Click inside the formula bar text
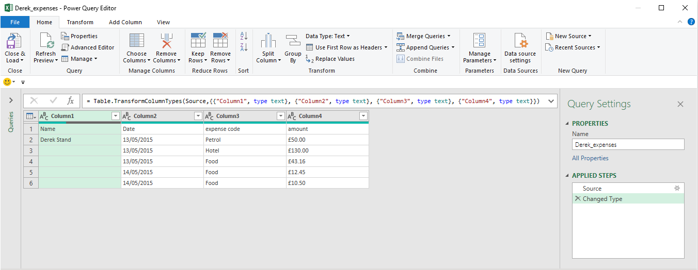This screenshot has height=270, width=698. (x=313, y=101)
